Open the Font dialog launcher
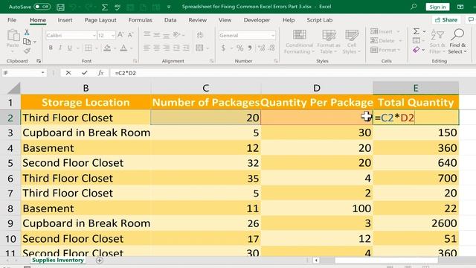The height and width of the screenshot is (268, 476). tap(135, 61)
